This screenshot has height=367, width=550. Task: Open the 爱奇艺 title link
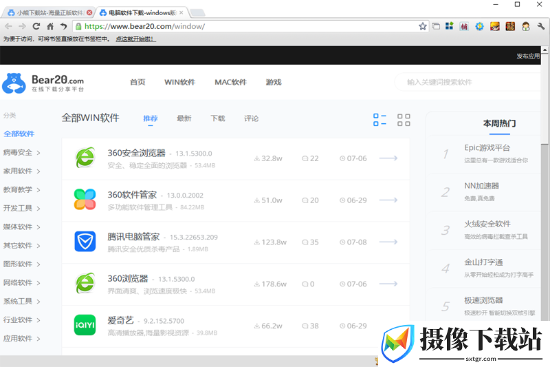[x=121, y=320]
